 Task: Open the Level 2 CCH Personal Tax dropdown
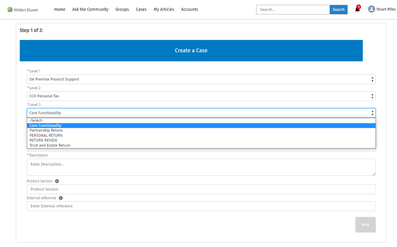click(x=201, y=96)
